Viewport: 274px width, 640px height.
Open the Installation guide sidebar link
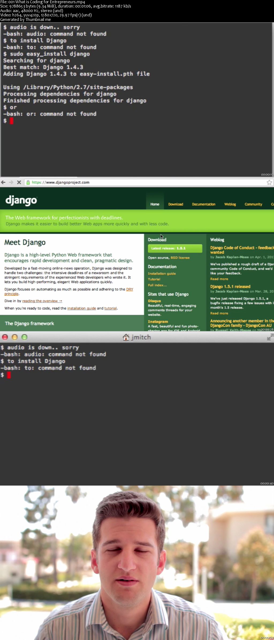point(162,273)
